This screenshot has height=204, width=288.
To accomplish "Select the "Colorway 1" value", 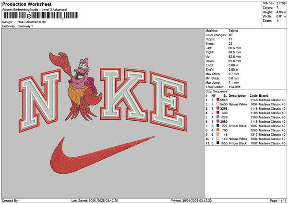I will (25, 26).
